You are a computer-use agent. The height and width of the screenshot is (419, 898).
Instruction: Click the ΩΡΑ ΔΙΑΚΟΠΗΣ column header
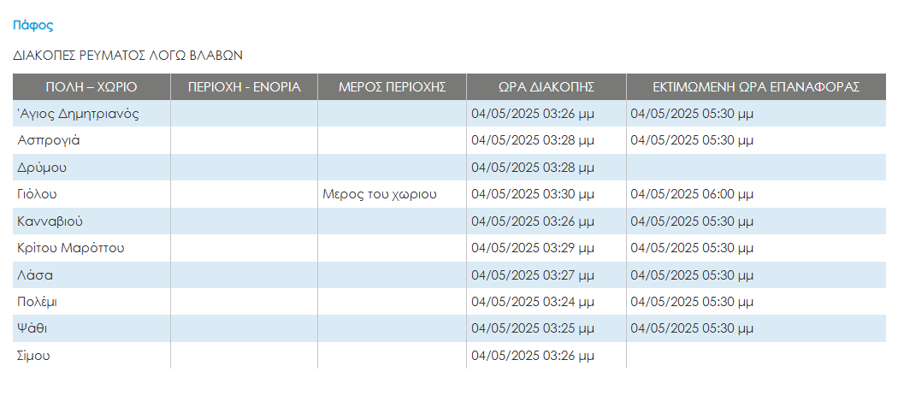pos(546,86)
